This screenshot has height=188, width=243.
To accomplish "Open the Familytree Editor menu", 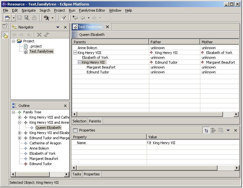I will click(x=92, y=10).
